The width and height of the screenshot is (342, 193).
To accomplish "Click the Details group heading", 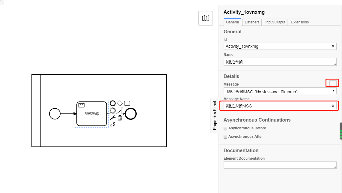I will click(x=231, y=77).
